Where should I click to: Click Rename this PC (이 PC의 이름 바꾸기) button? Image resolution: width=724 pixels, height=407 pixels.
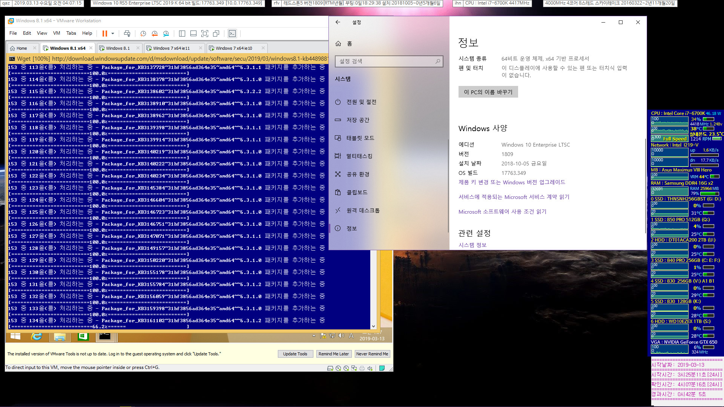point(488,92)
